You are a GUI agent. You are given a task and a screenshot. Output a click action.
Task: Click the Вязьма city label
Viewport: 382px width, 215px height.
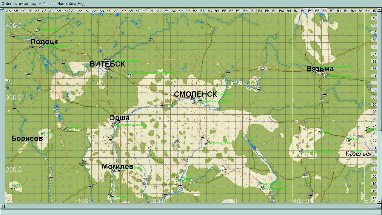(x=320, y=69)
